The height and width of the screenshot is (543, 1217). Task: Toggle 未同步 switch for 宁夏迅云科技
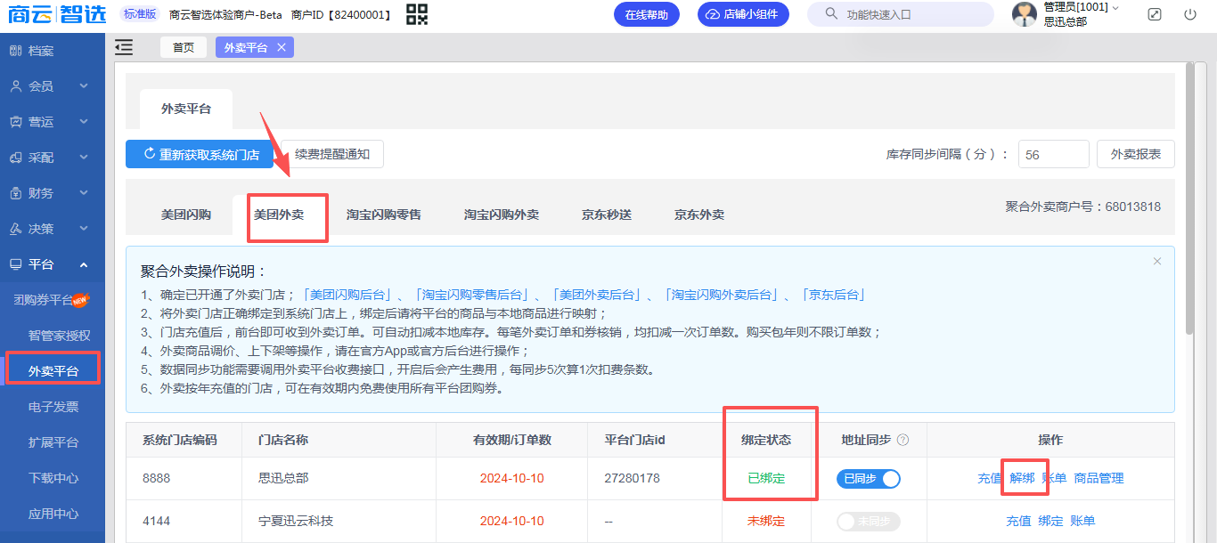pos(868,522)
